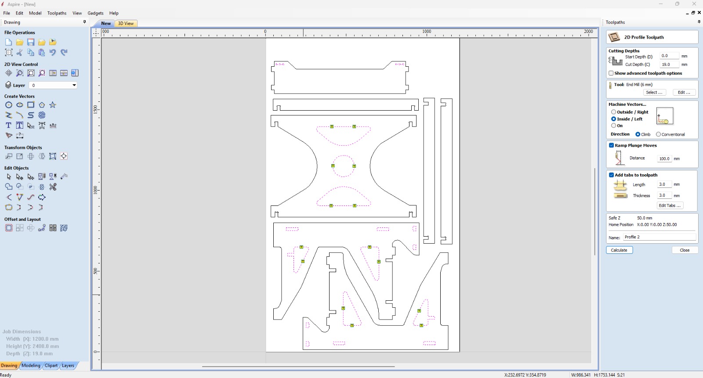Select the Draw Polyline tool
Screen dimensions: 703x378
(8, 115)
